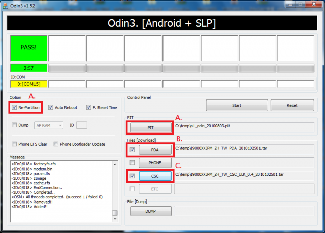This screenshot has height=233, width=325.
Task: Close the Odin3 window
Action: (x=314, y=4)
